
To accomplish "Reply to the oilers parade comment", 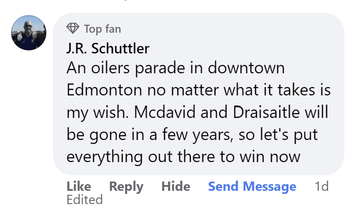I will [x=126, y=187].
